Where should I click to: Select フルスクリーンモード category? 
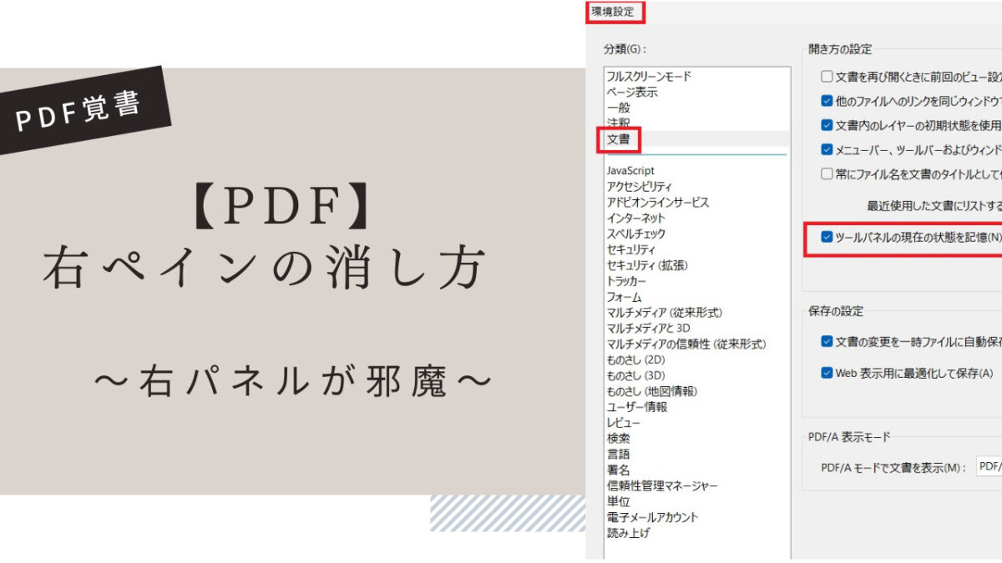pyautogui.click(x=649, y=77)
